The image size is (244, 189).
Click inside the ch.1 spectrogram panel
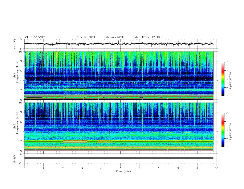119,75
